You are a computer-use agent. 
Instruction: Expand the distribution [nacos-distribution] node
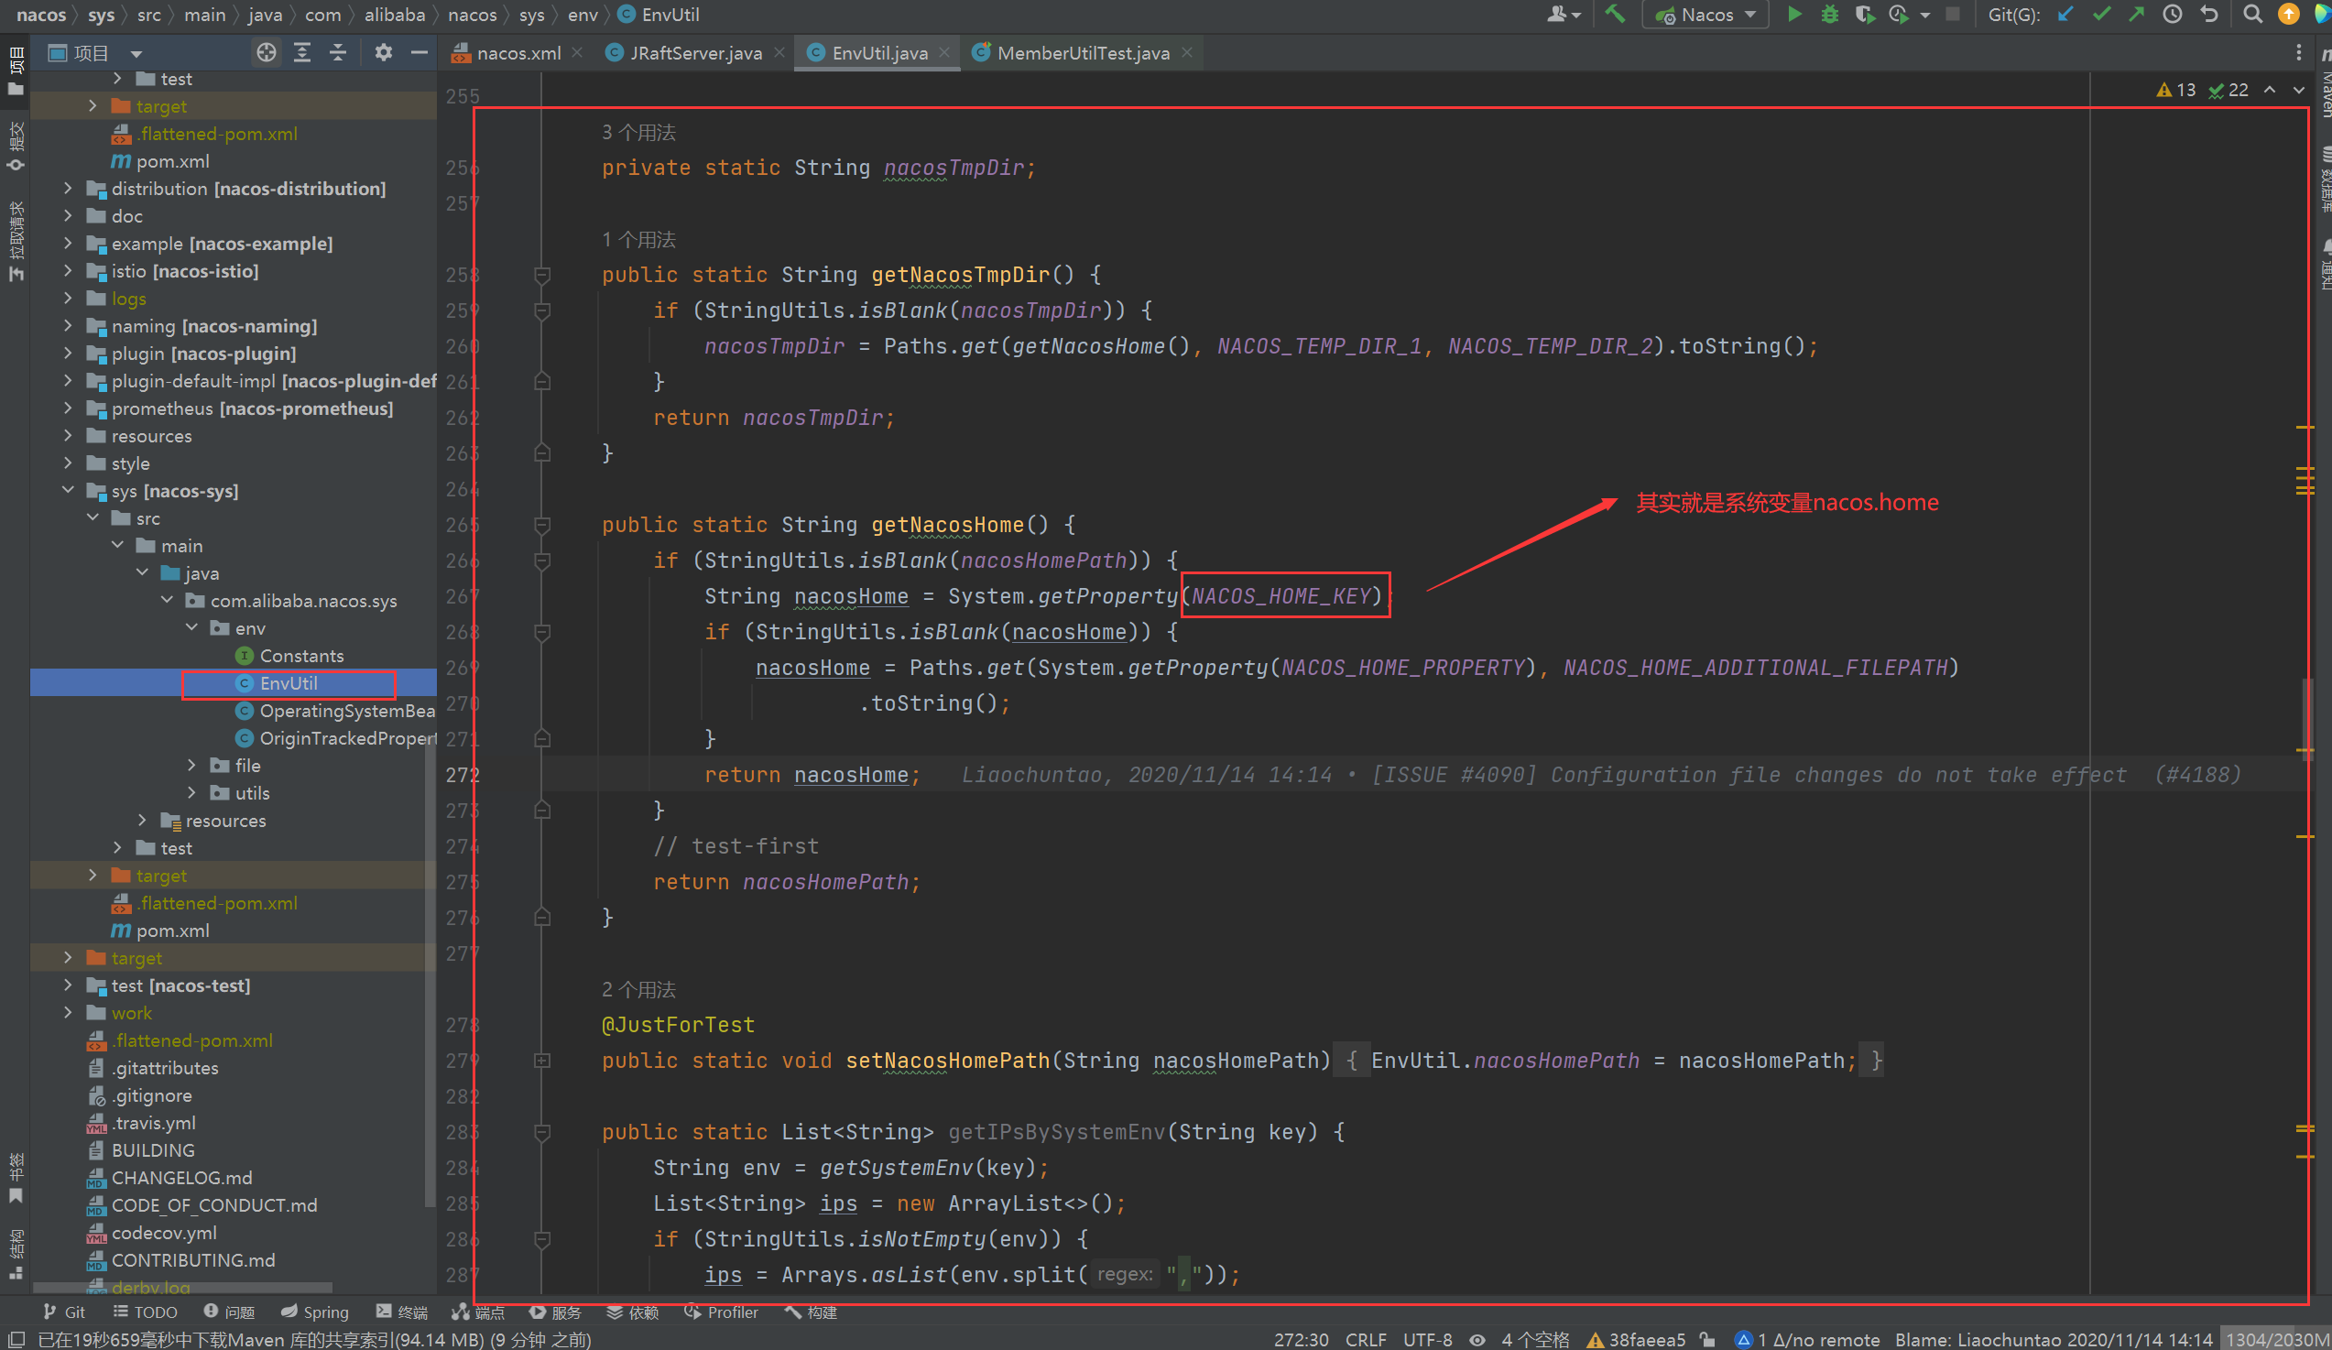[69, 188]
